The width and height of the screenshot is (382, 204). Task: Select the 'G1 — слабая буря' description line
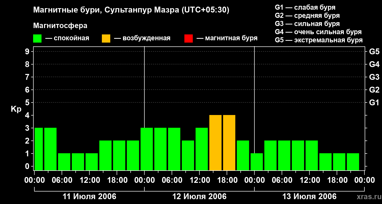[x=305, y=7]
